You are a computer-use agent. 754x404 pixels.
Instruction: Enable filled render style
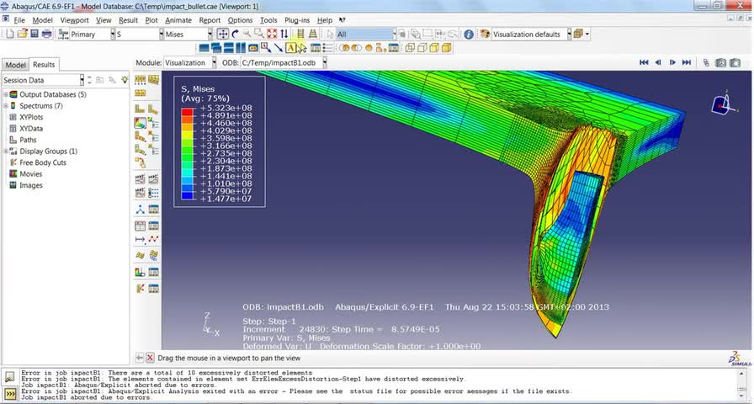coord(434,48)
